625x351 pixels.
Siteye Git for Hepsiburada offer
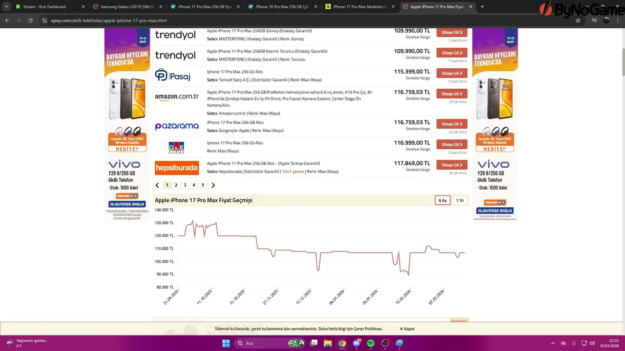point(452,165)
